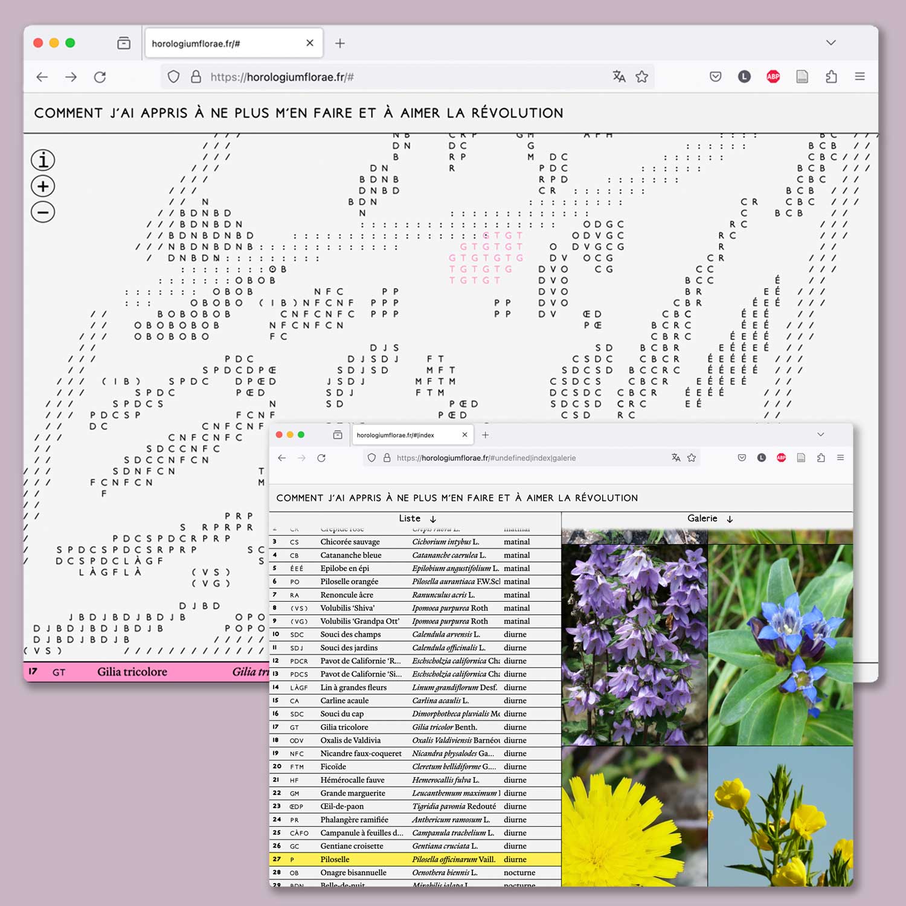Viewport: 906px width, 906px height.
Task: Click the large window's address bar URL
Action: pyautogui.click(x=282, y=77)
